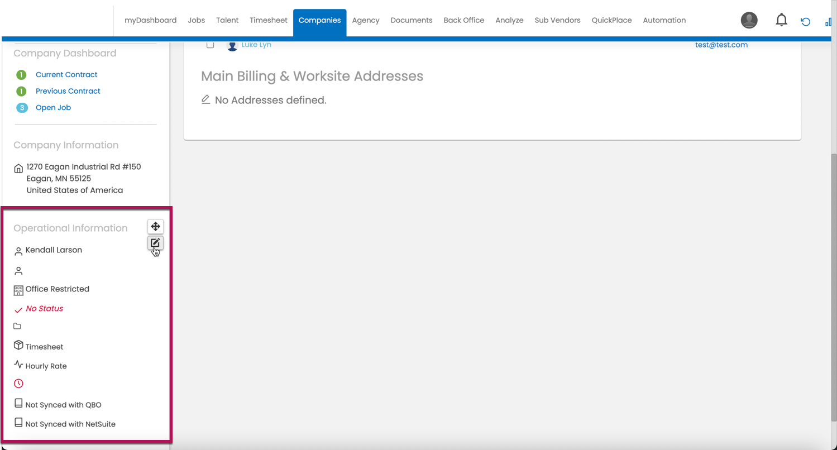
Task: Click the bar chart icon in header
Action: (829, 22)
